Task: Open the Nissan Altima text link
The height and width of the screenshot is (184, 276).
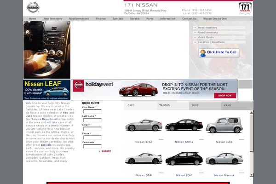Action: pyautogui.click(x=184, y=142)
